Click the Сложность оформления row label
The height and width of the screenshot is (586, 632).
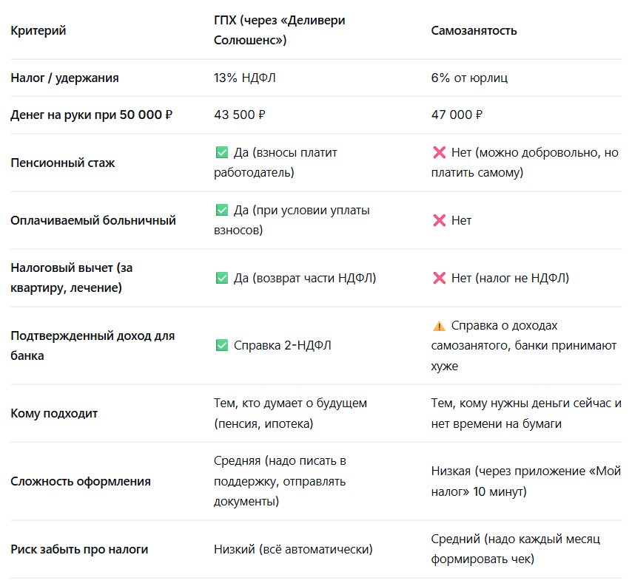coord(81,481)
